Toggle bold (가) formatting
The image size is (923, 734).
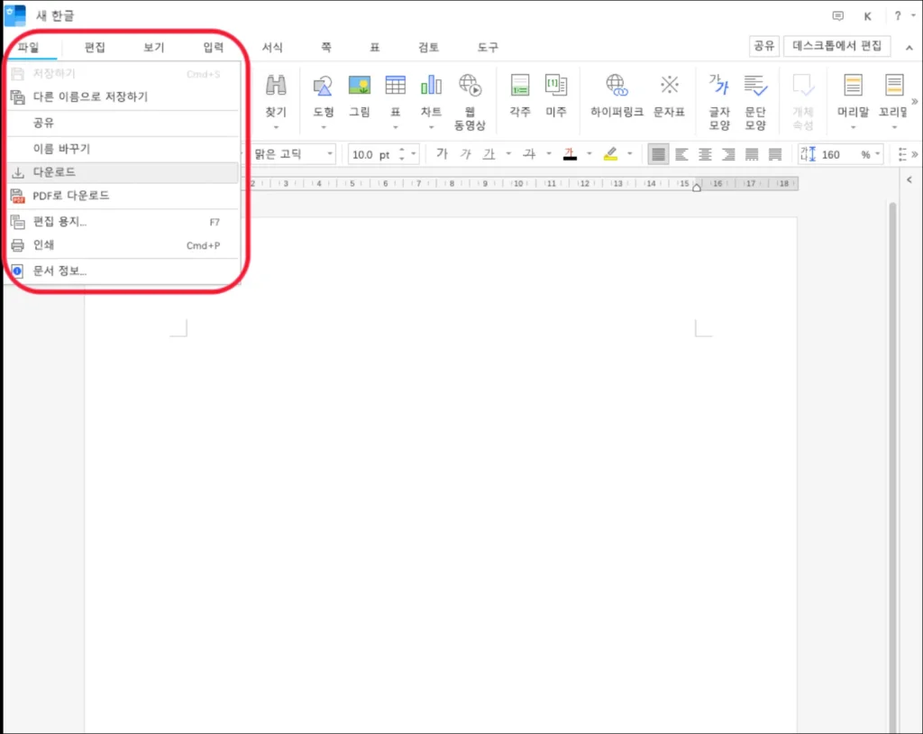click(442, 154)
